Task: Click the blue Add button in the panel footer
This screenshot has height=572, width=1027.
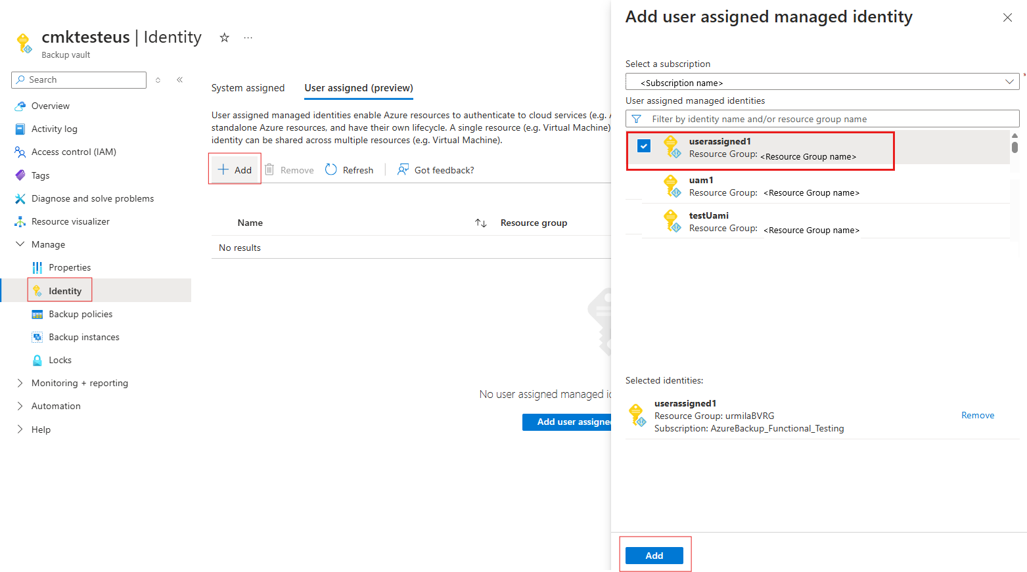Action: [x=654, y=556]
